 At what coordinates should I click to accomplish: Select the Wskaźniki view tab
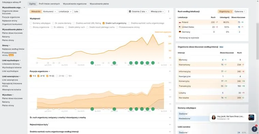pos(36,12)
